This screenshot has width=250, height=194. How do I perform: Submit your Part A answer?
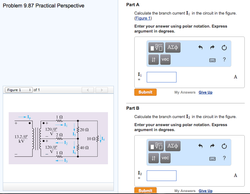point(145,92)
